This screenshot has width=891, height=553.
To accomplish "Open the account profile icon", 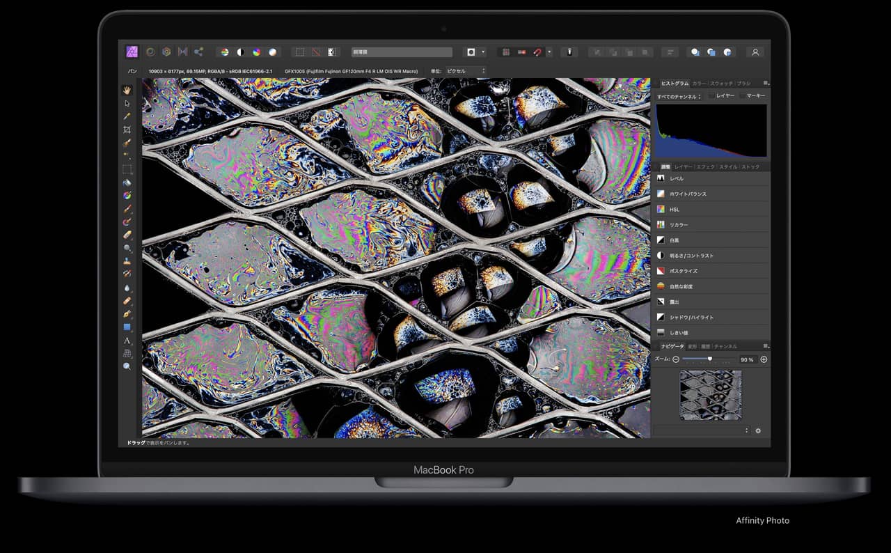I will (x=755, y=52).
